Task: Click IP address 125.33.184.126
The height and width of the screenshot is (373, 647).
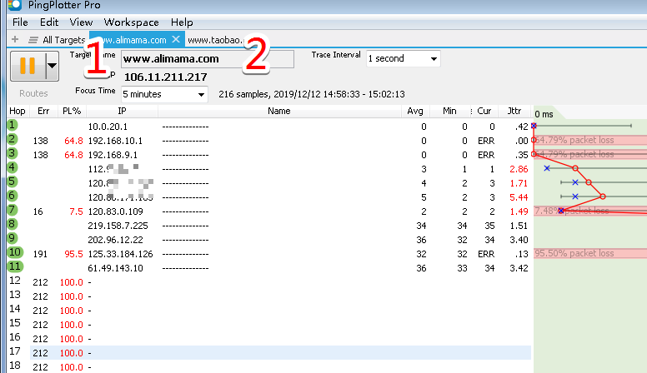Action: (120, 254)
